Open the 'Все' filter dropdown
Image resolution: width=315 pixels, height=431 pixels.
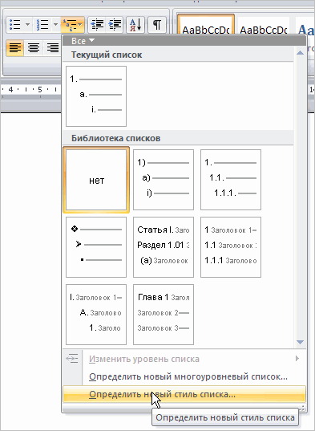[x=83, y=41]
